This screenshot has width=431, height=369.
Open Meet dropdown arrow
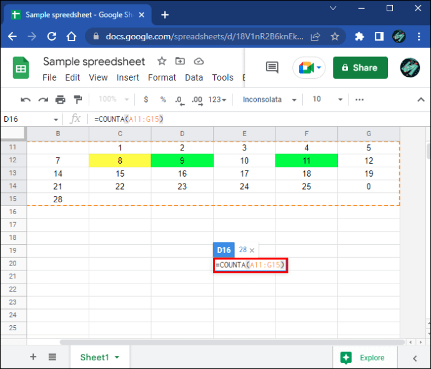pyautogui.click(x=319, y=67)
